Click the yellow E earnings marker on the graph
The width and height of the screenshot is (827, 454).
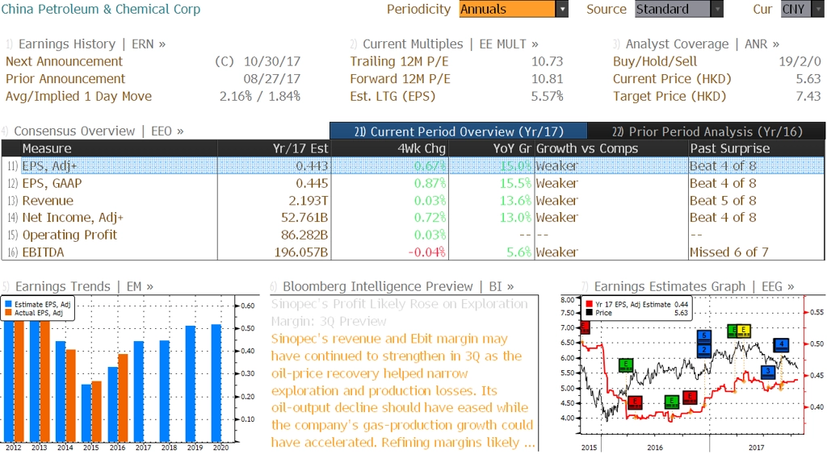(743, 331)
